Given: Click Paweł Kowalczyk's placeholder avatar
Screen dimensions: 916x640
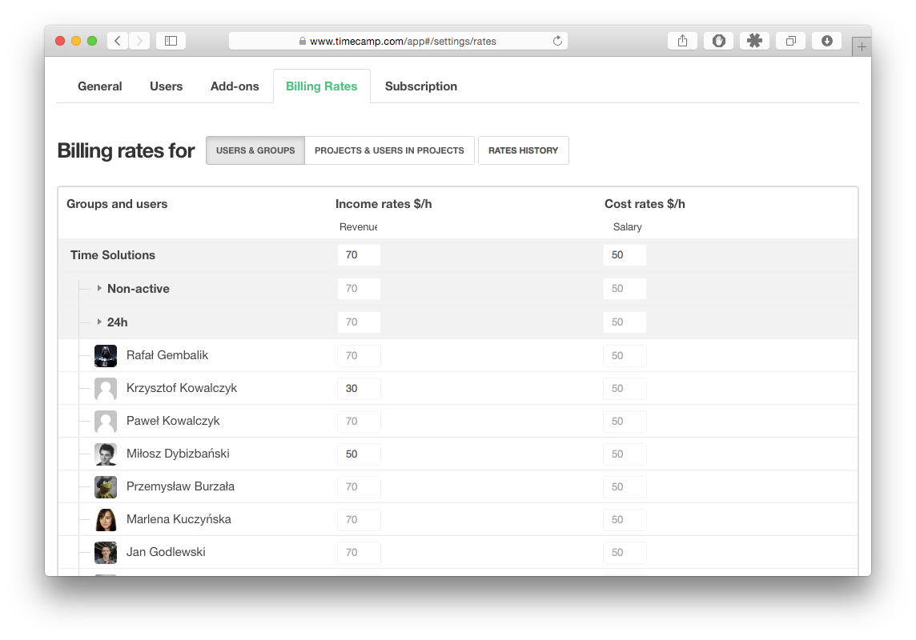Looking at the screenshot, I should click(106, 422).
